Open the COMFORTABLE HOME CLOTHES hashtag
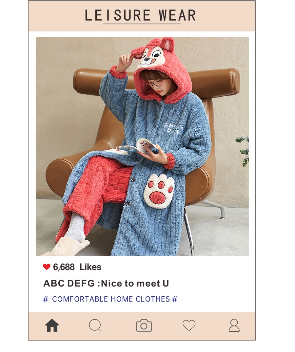Image resolution: width=295 pixels, height=352 pixels. pos(110,299)
